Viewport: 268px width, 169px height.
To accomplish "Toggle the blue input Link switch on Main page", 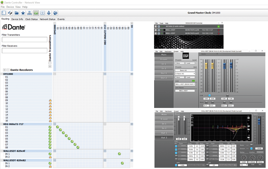I will pyautogui.click(x=209, y=95).
